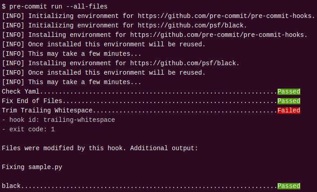This screenshot has height=192, width=317.
Task: Click the Passed badge for Fix End of Files
Action: click(x=289, y=101)
